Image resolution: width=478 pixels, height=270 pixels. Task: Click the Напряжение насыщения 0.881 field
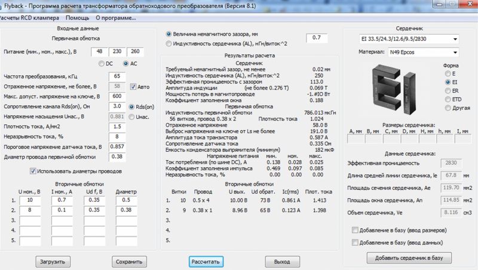point(117,116)
